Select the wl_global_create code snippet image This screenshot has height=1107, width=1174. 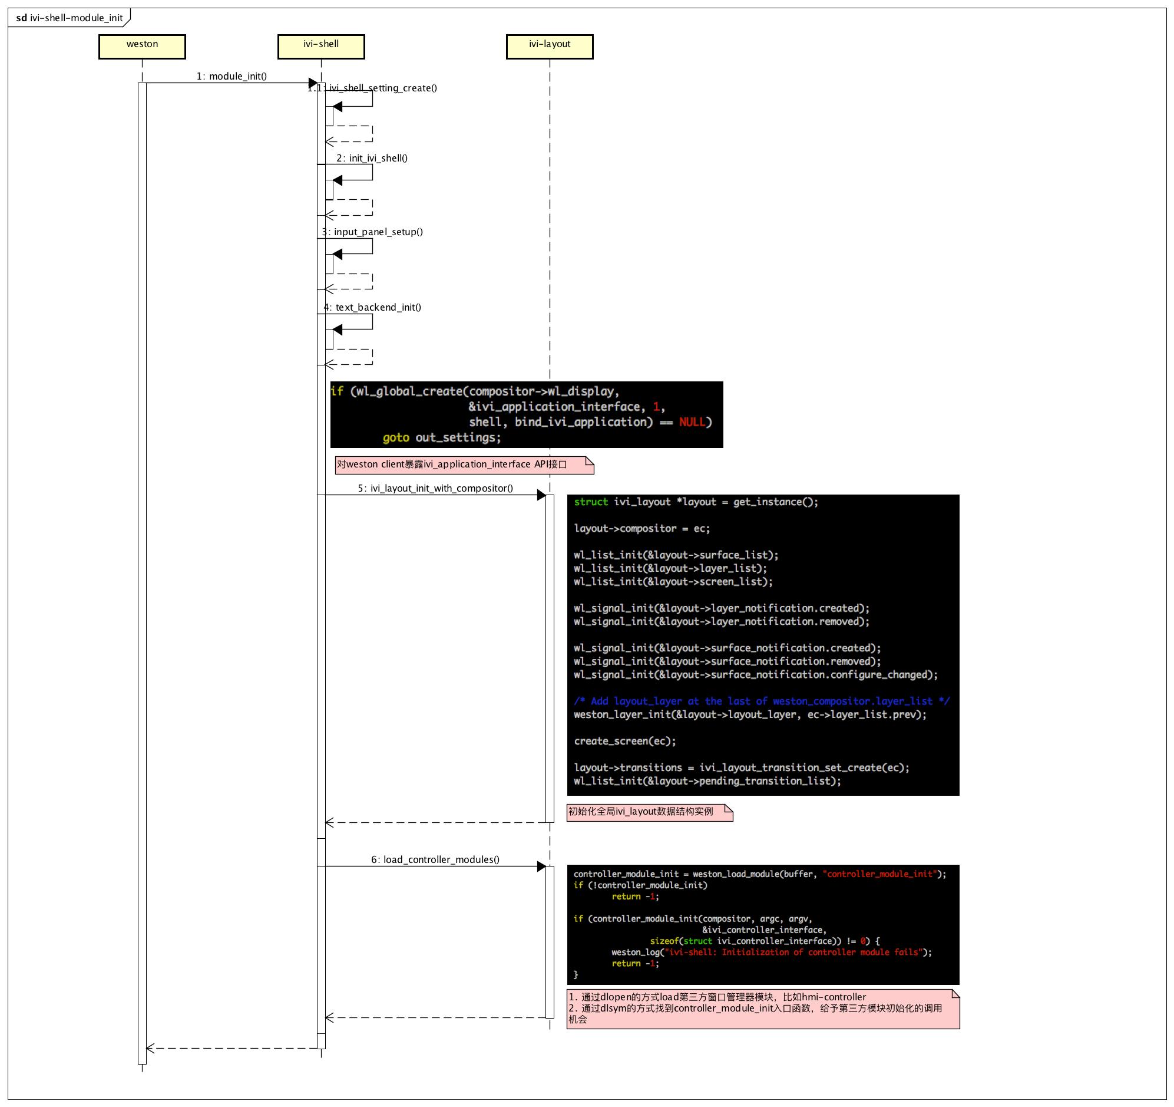(526, 414)
